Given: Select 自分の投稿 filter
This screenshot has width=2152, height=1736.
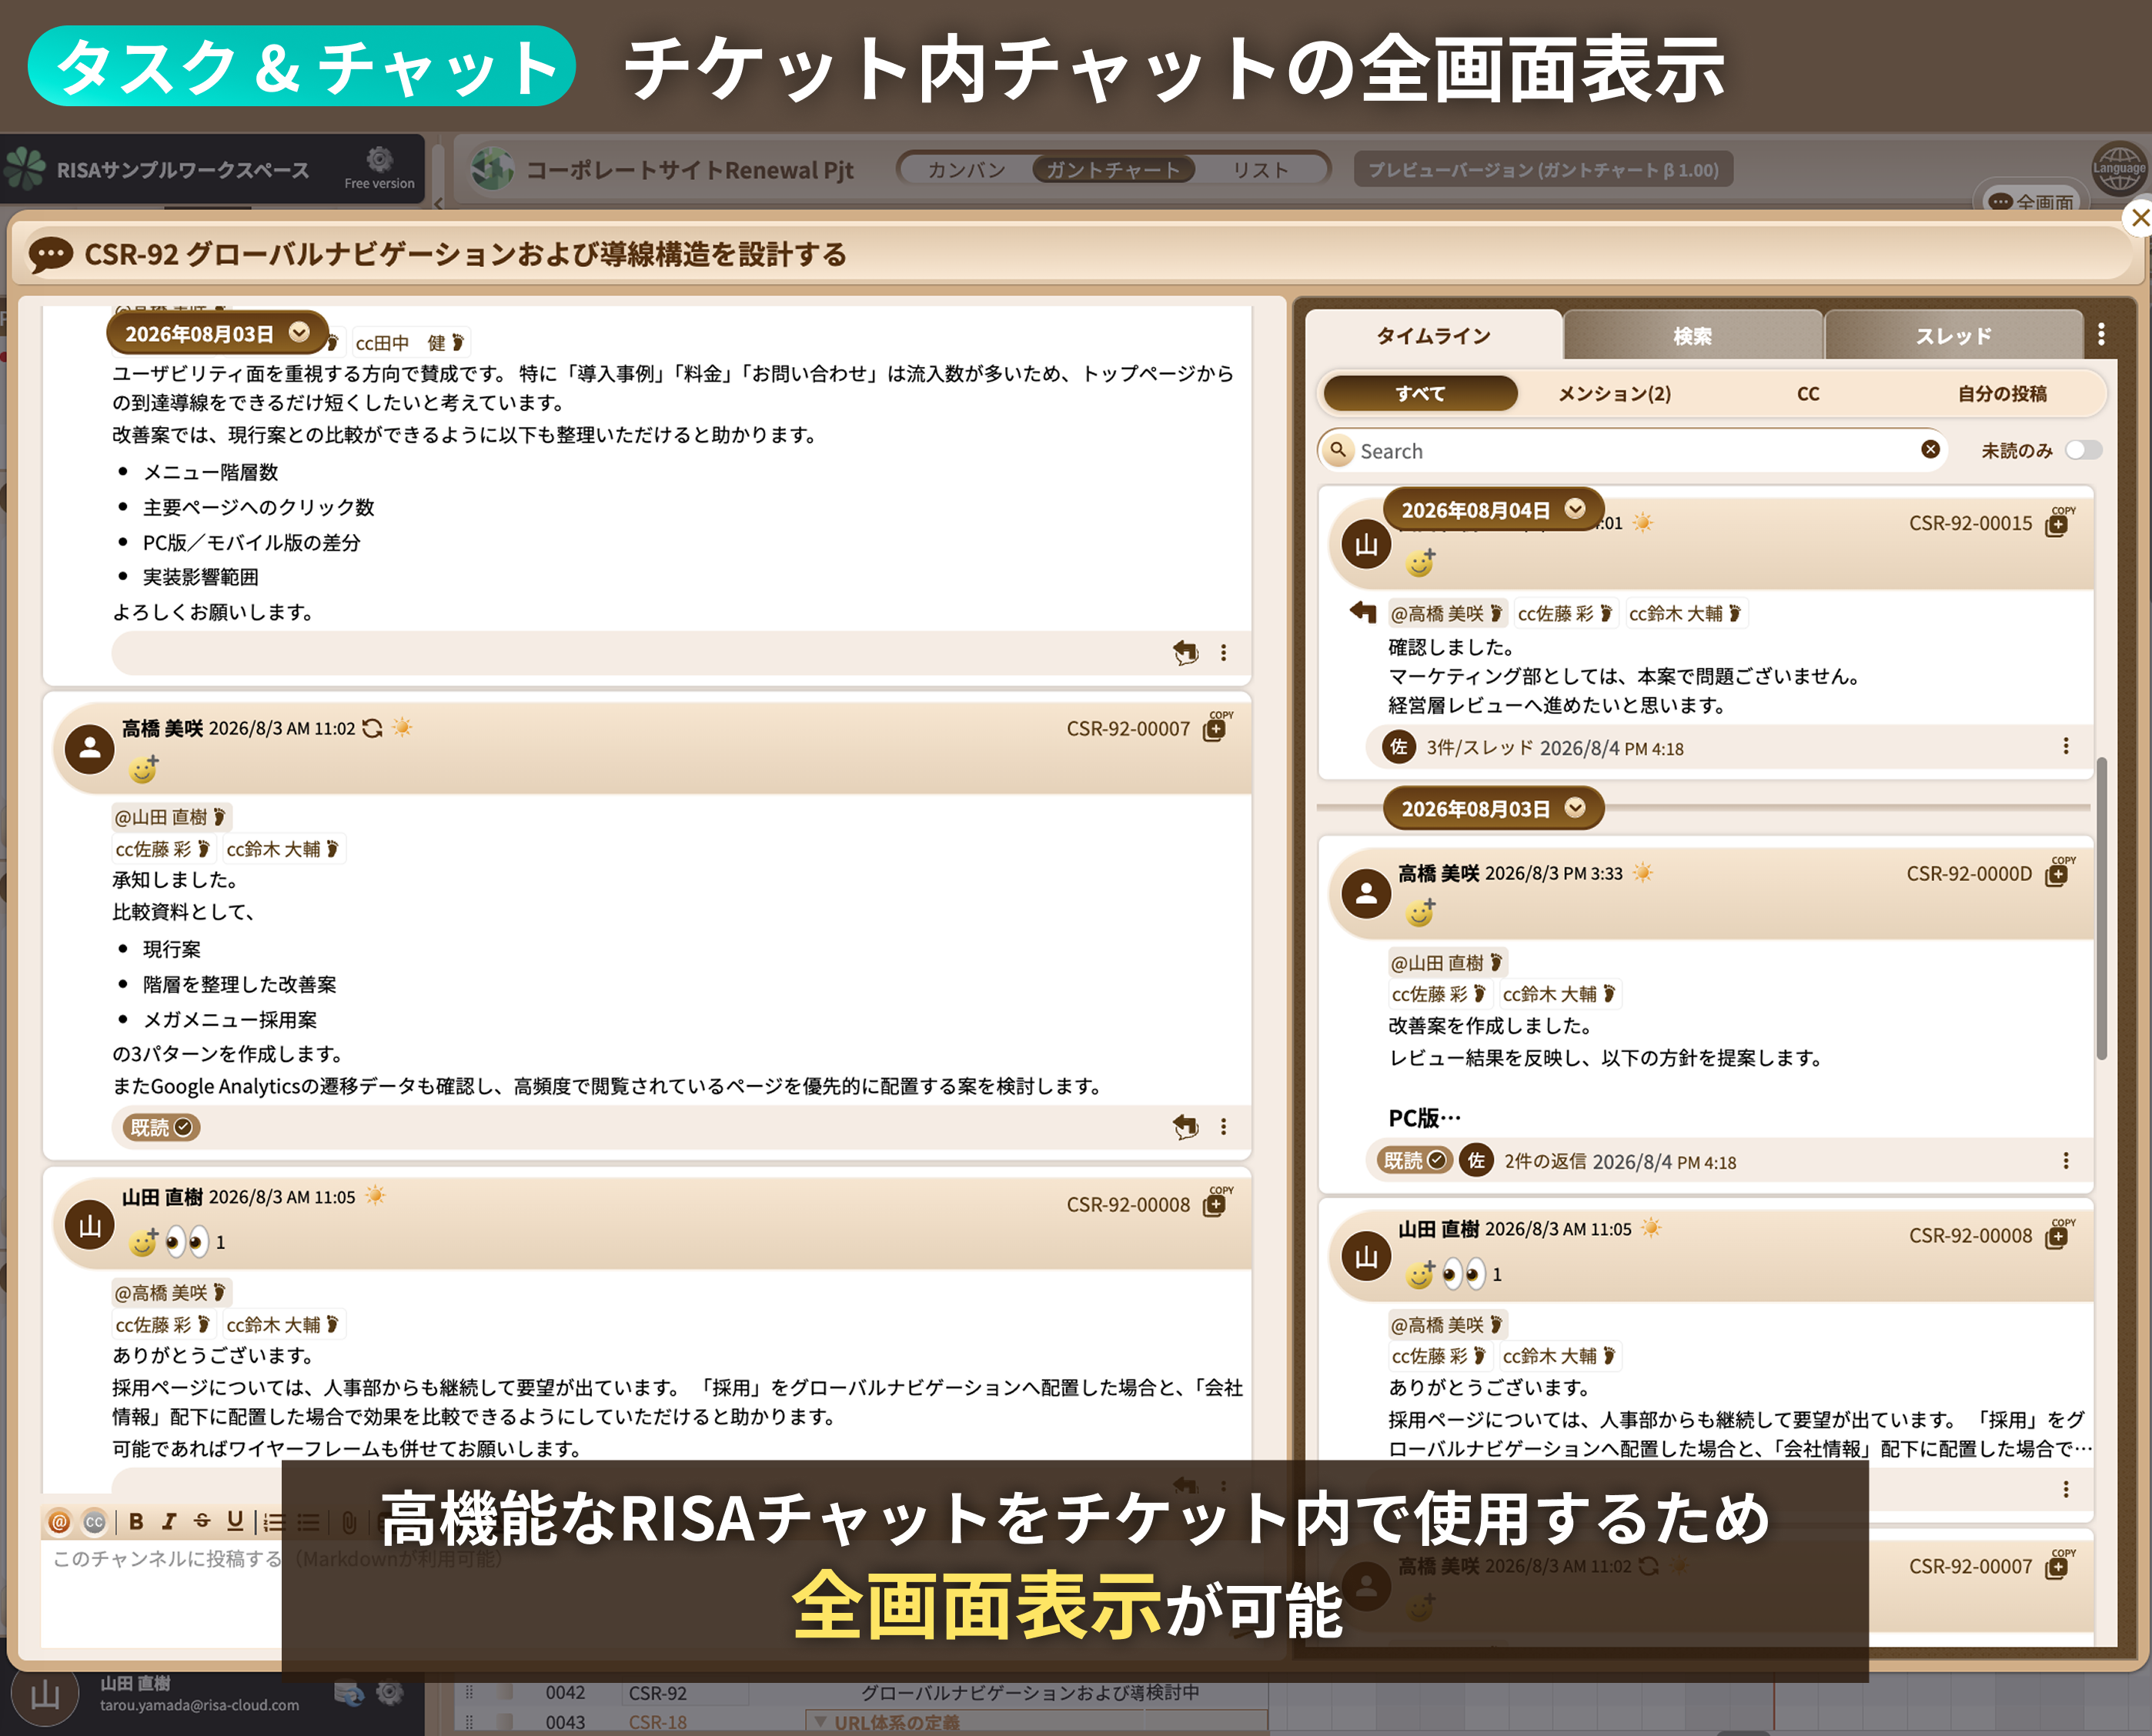Looking at the screenshot, I should 2002,394.
